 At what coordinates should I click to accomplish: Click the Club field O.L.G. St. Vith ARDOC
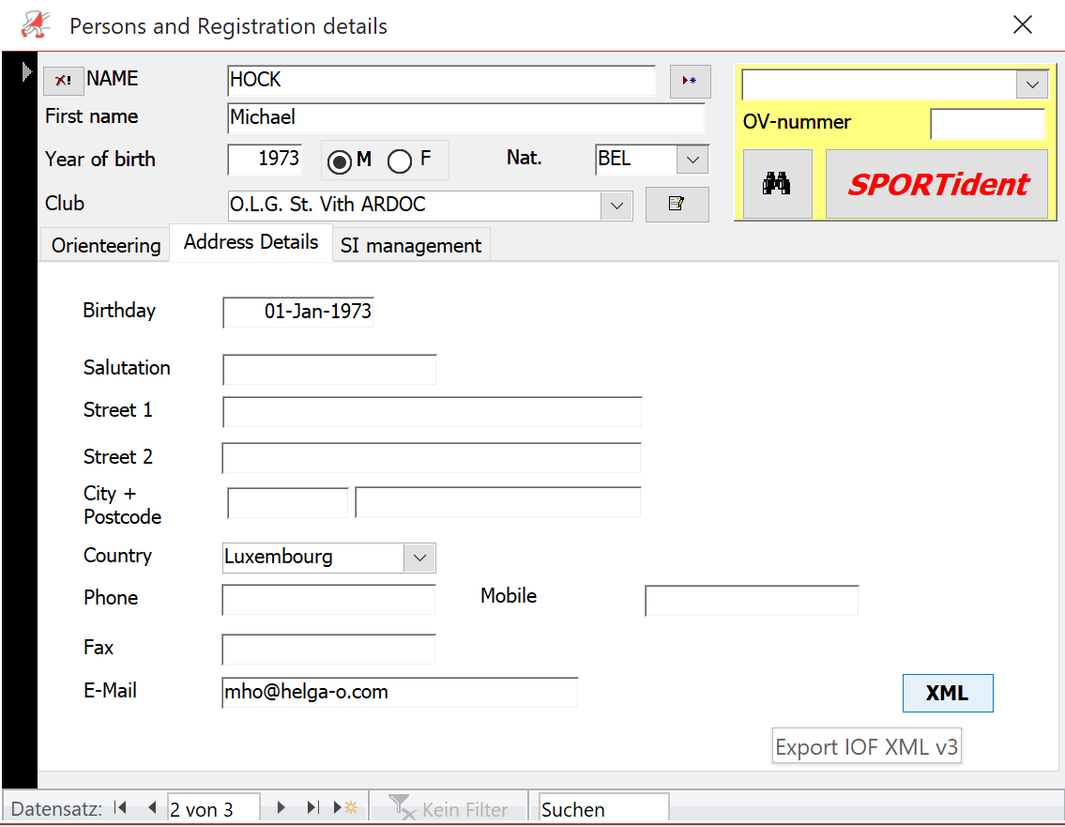(x=415, y=206)
